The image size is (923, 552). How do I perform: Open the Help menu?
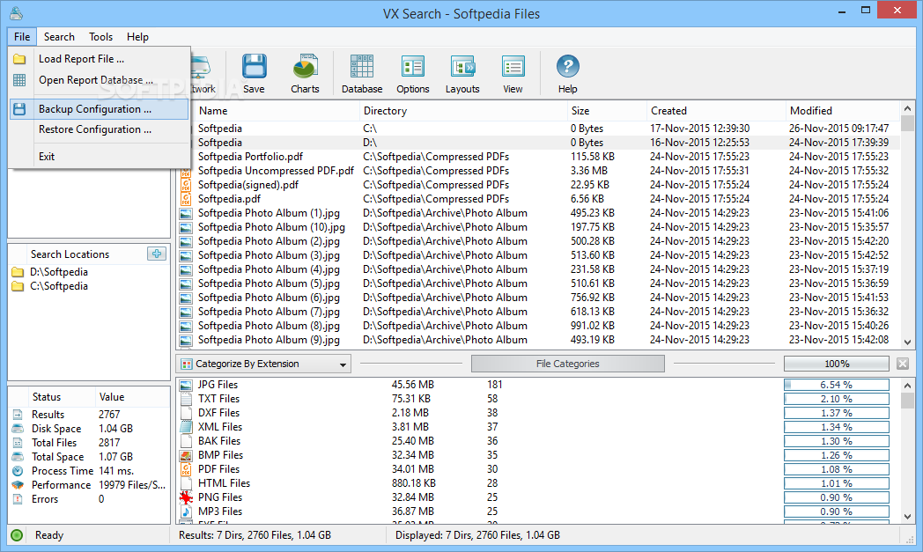pos(137,36)
